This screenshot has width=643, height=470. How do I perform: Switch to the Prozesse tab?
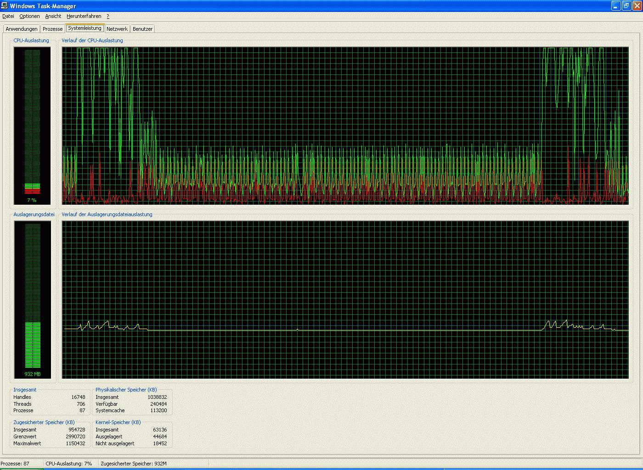[52, 29]
